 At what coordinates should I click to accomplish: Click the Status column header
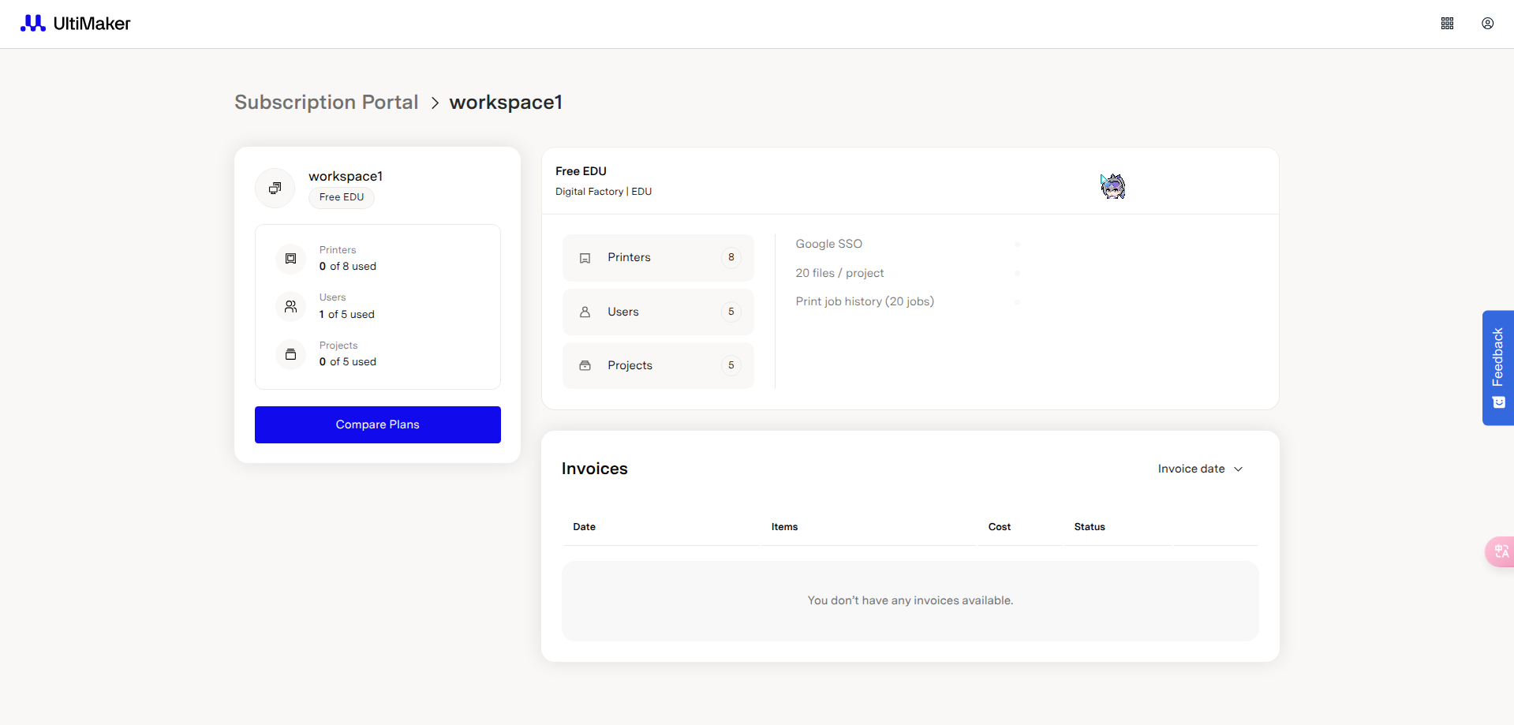(1089, 527)
